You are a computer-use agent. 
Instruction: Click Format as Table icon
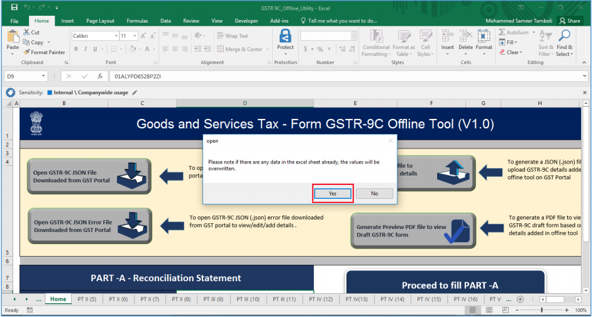(x=404, y=36)
